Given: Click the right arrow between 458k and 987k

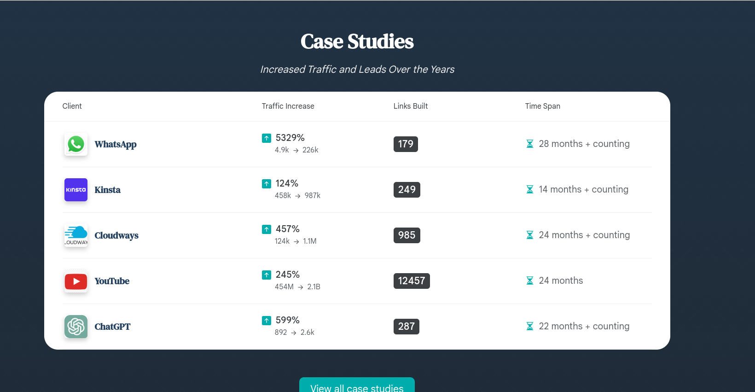Looking at the screenshot, I should pos(298,196).
